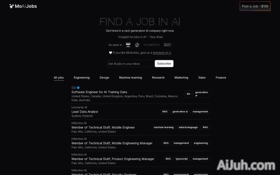Open the Vocabotics logo link
The image size is (280, 175).
coord(151,45)
